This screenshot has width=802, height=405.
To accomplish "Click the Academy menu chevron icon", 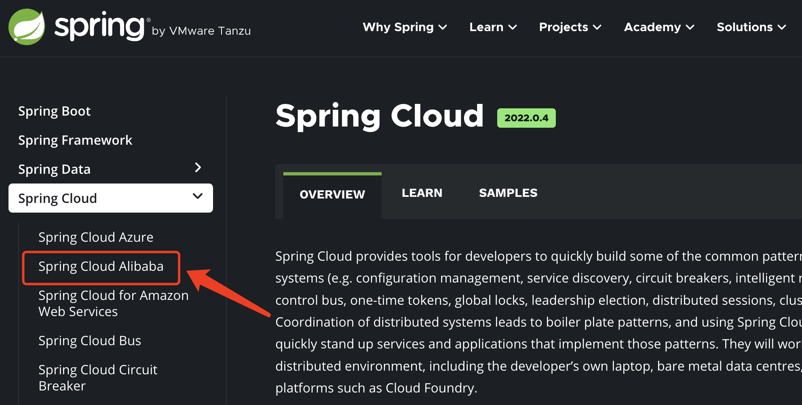I will pos(690,27).
